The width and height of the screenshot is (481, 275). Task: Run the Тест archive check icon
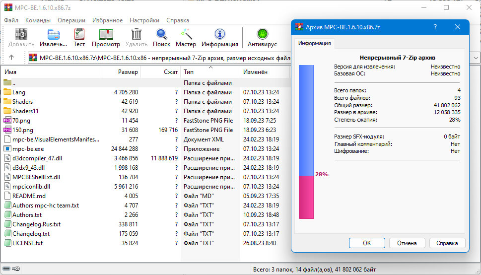pyautogui.click(x=79, y=34)
